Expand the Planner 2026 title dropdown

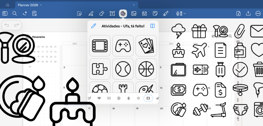[x=41, y=5]
